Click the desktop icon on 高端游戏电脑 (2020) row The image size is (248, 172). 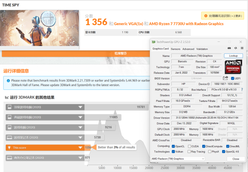pyautogui.click(x=9, y=117)
